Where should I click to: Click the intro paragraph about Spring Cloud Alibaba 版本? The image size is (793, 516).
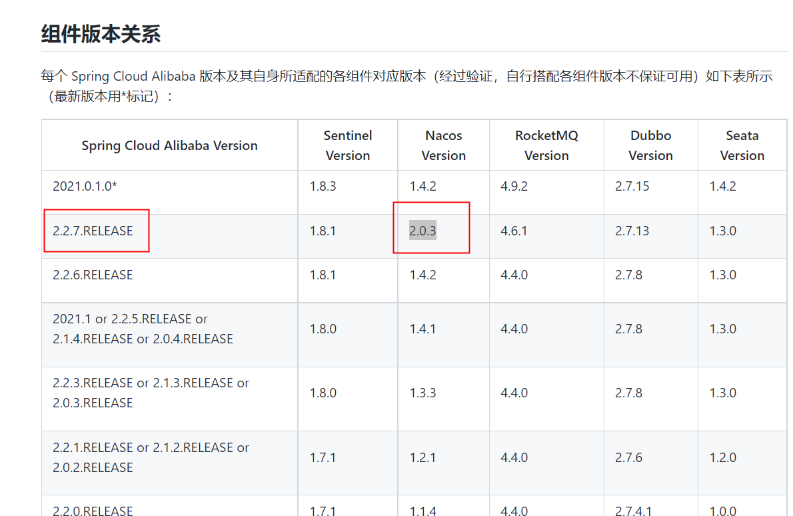407,86
